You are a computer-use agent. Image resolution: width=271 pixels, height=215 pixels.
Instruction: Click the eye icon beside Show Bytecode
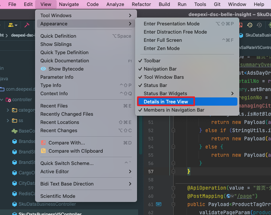tap(43, 69)
